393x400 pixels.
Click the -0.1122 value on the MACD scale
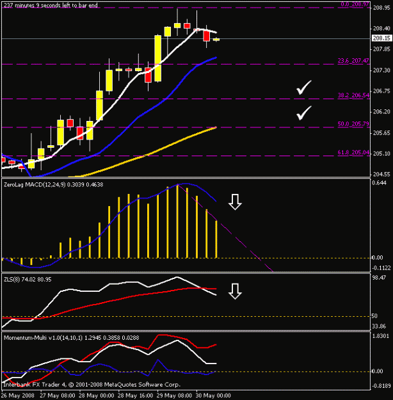point(381,268)
